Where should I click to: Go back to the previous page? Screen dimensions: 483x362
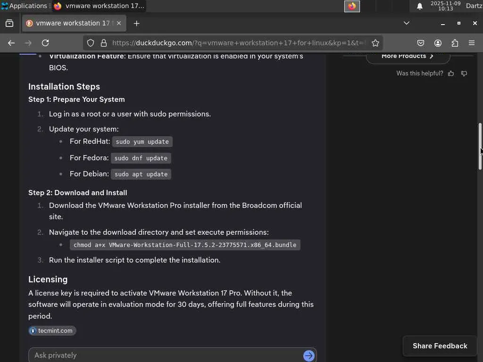tap(11, 43)
